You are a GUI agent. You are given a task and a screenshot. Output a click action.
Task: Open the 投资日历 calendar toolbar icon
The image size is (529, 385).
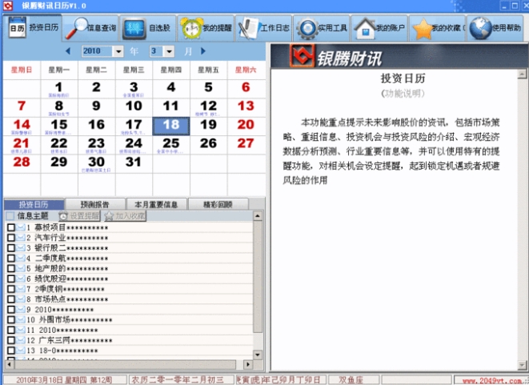tap(17, 28)
